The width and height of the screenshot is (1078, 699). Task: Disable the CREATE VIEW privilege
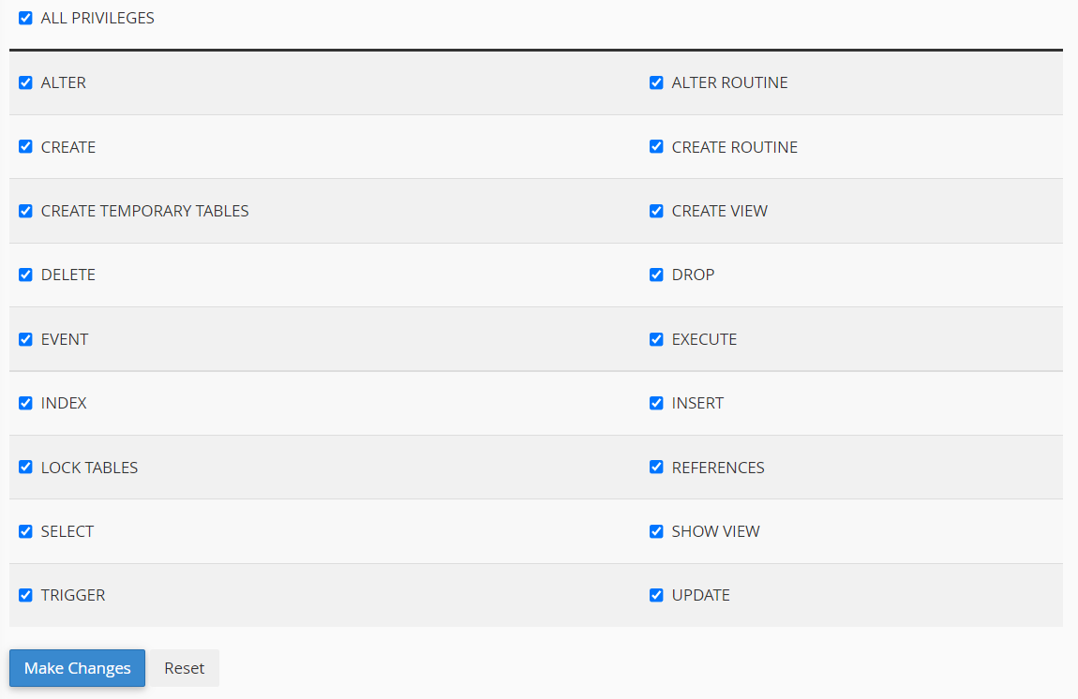655,211
